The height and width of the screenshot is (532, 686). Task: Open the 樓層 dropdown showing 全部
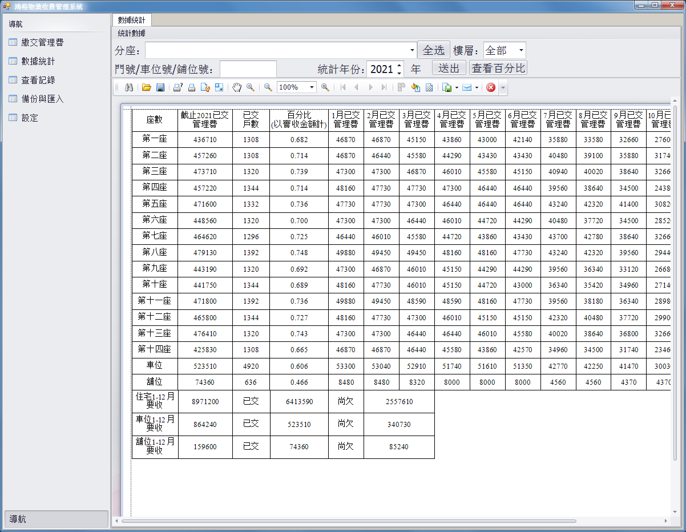(x=521, y=50)
